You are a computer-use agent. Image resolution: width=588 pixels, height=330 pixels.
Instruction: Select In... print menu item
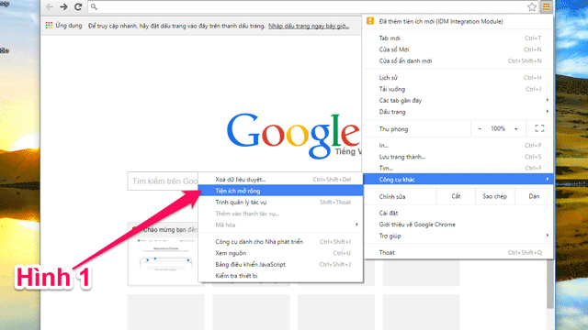(x=458, y=146)
